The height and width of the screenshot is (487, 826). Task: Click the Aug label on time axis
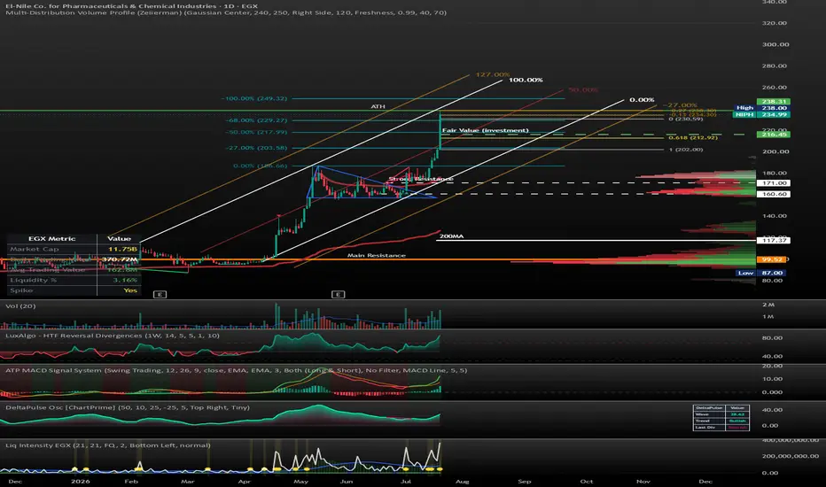[462, 481]
